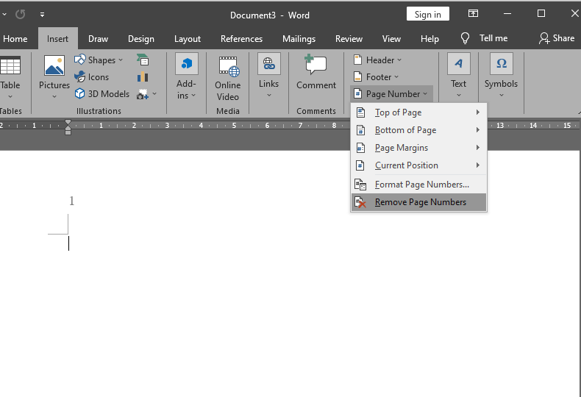Open the Shapes dropdown gallery
The height and width of the screenshot is (397, 581).
coord(99,60)
